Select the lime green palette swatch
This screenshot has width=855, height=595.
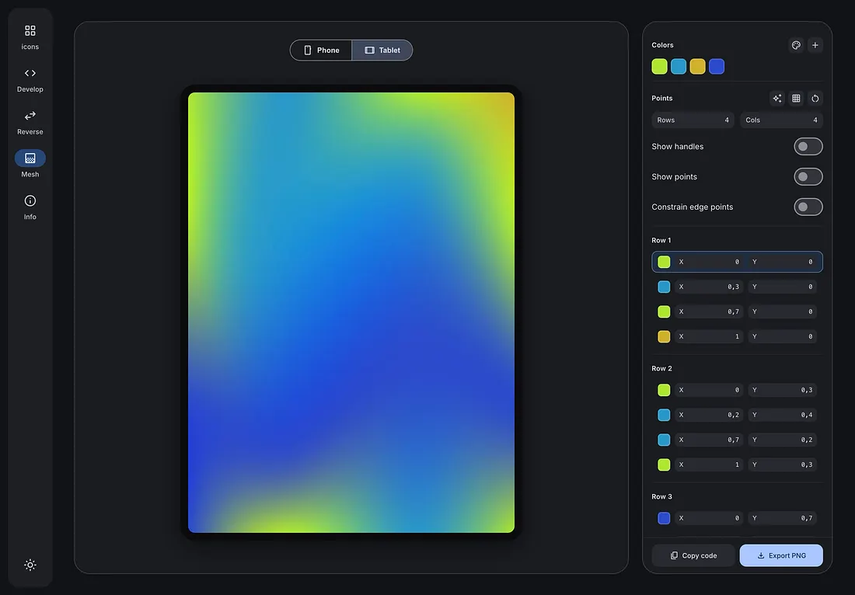[660, 67]
